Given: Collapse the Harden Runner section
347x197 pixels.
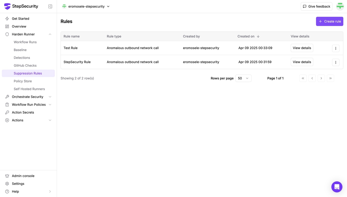Looking at the screenshot, I should [x=50, y=34].
